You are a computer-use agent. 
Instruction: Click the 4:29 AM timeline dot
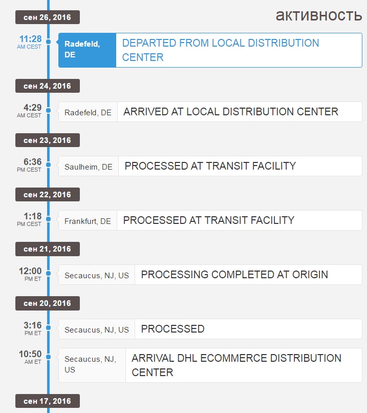click(48, 110)
